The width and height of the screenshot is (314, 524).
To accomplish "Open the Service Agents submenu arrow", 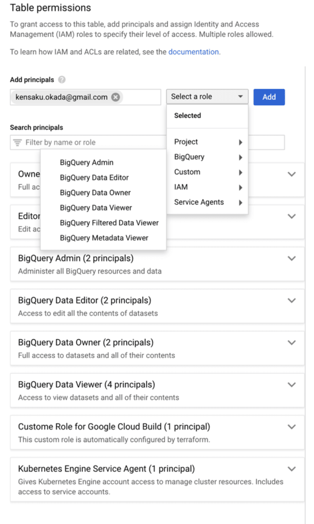I will (240, 202).
